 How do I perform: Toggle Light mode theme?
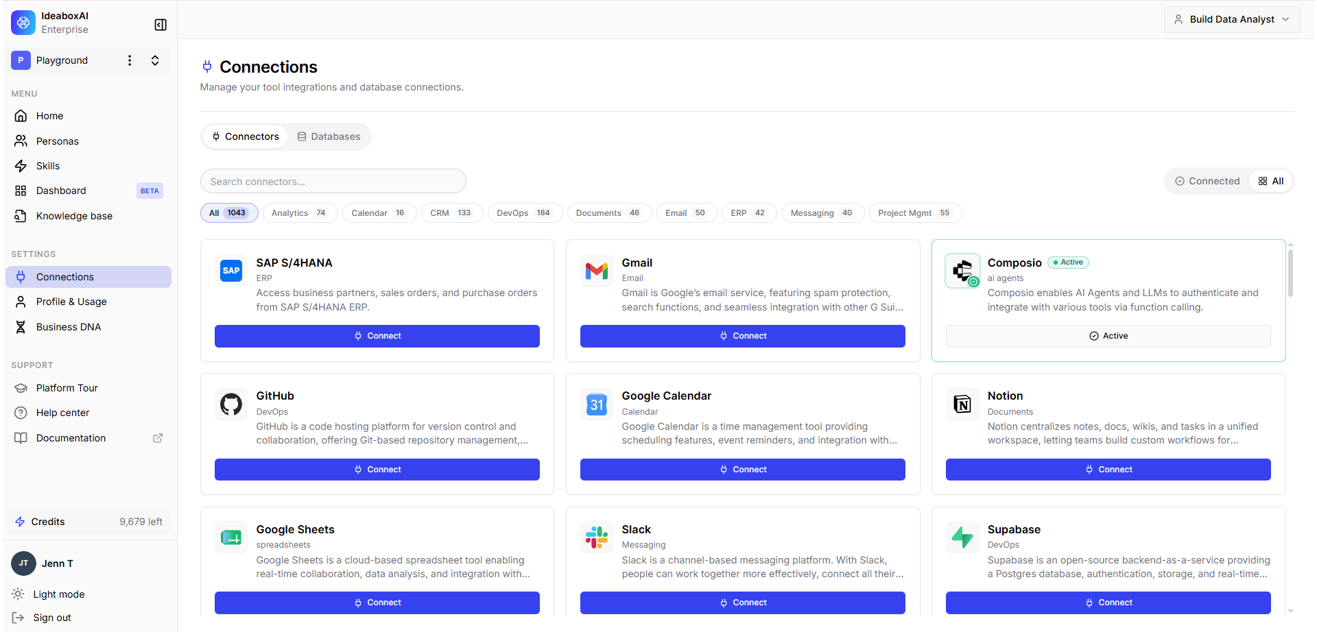[48, 594]
